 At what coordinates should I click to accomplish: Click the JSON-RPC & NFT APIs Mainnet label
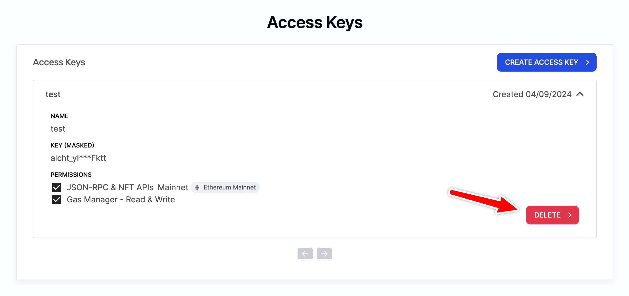point(127,187)
